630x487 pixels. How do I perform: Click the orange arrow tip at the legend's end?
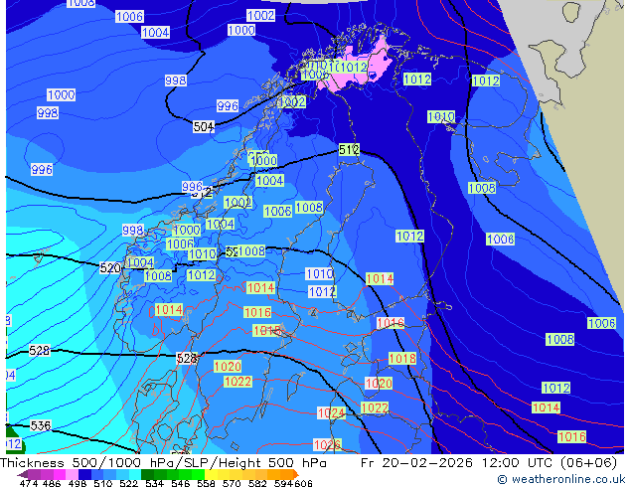(x=296, y=474)
